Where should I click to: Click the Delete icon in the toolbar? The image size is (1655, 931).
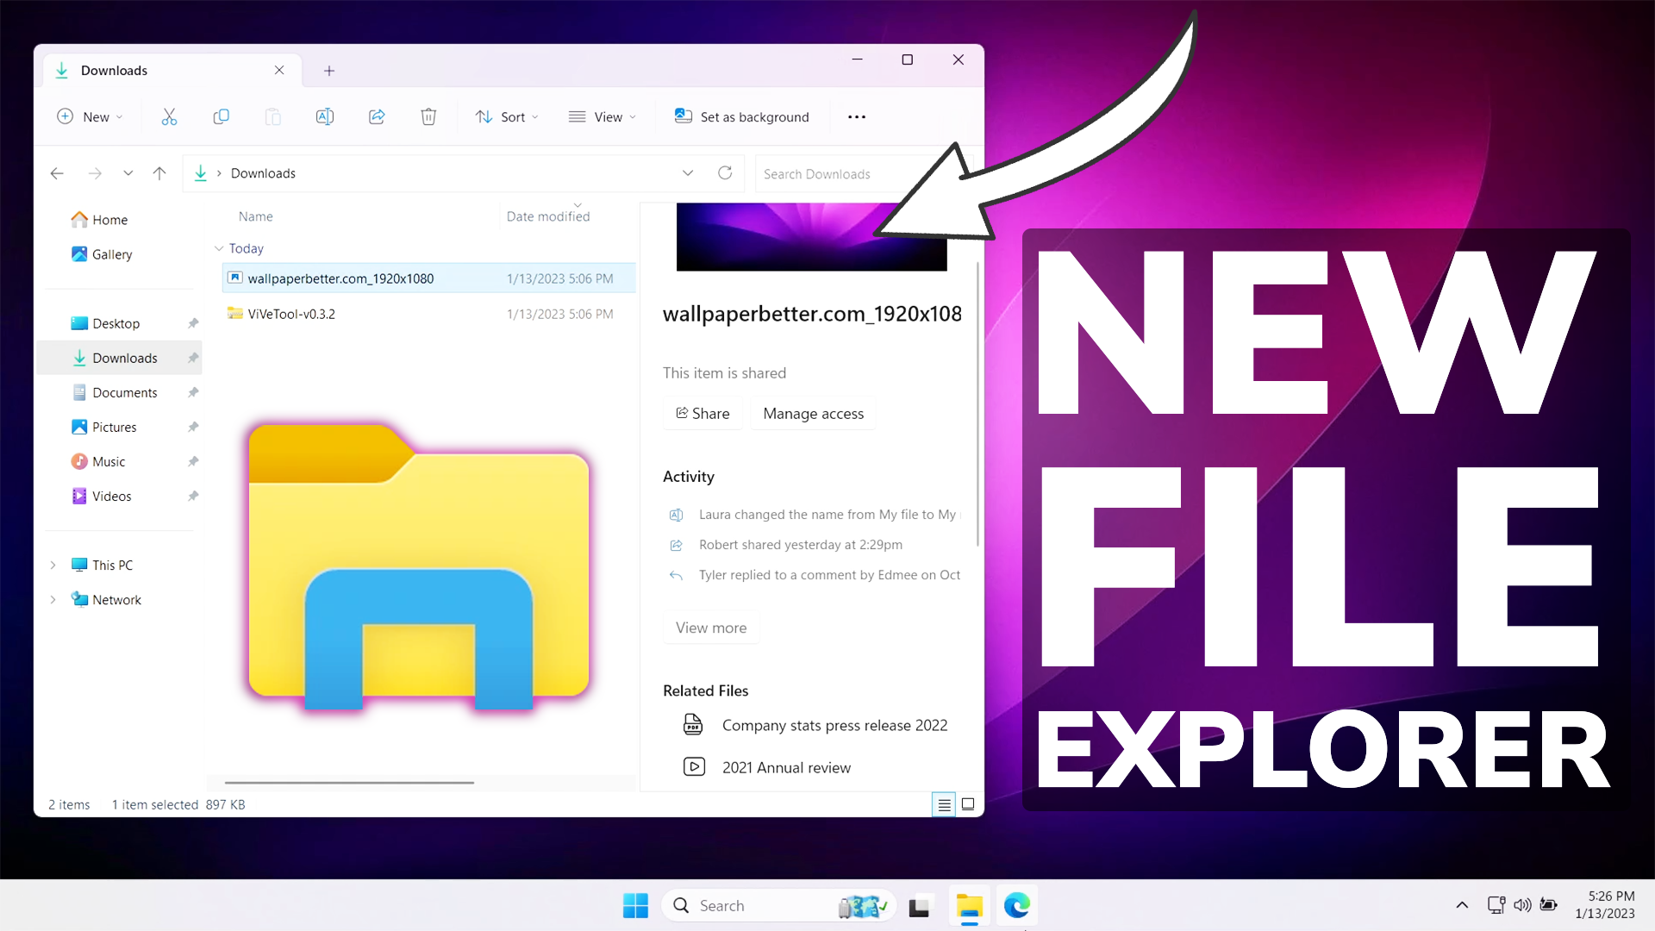click(428, 116)
